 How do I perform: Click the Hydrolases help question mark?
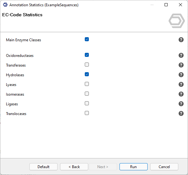click(x=181, y=75)
